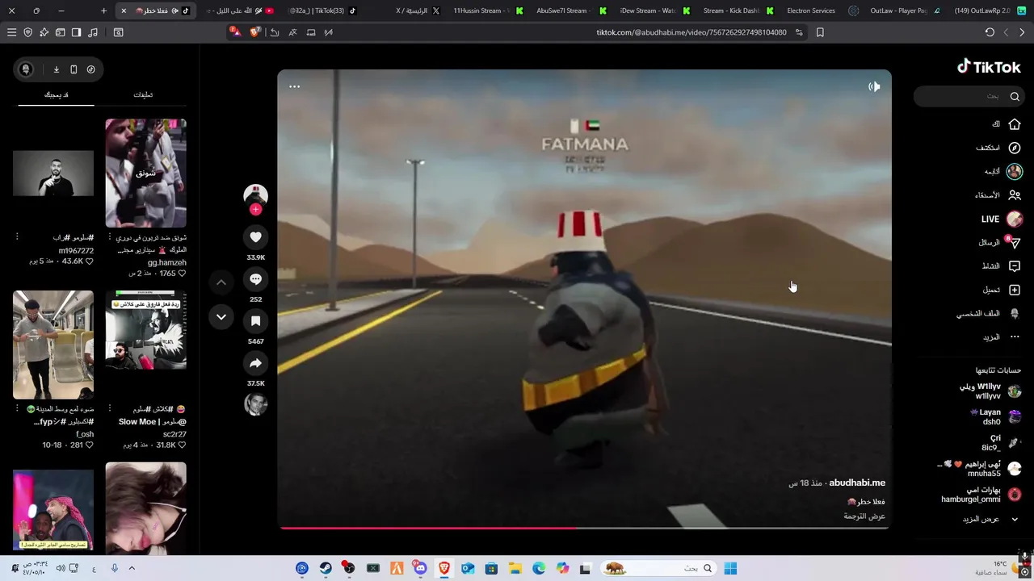The width and height of the screenshot is (1034, 581).
Task: Open the gg.hamzeh recommended video thumbnail
Action: (x=145, y=173)
